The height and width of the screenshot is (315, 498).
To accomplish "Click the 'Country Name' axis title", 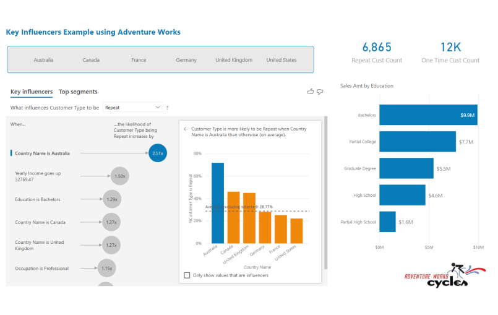I will coord(257,267).
